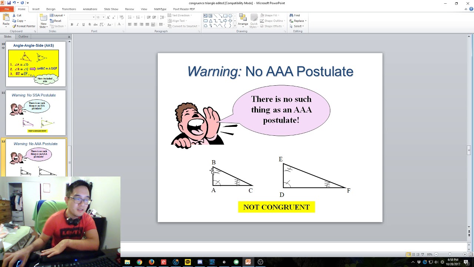
Task: Toggle Strikethrough formatting
Action: click(95, 24)
